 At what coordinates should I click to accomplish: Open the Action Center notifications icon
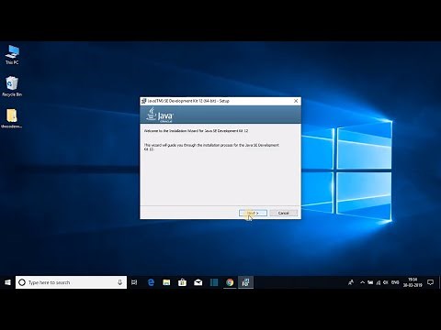(430, 282)
